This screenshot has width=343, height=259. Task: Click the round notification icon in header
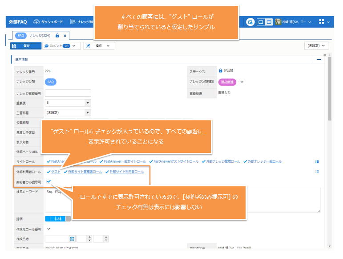pyautogui.click(x=250, y=21)
